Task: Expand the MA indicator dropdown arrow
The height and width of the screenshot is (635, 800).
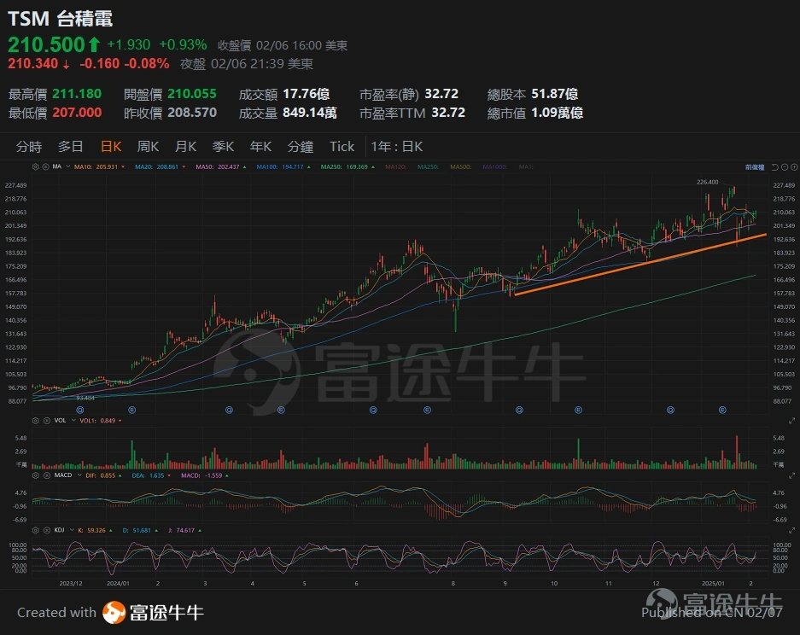Action: 67,166
